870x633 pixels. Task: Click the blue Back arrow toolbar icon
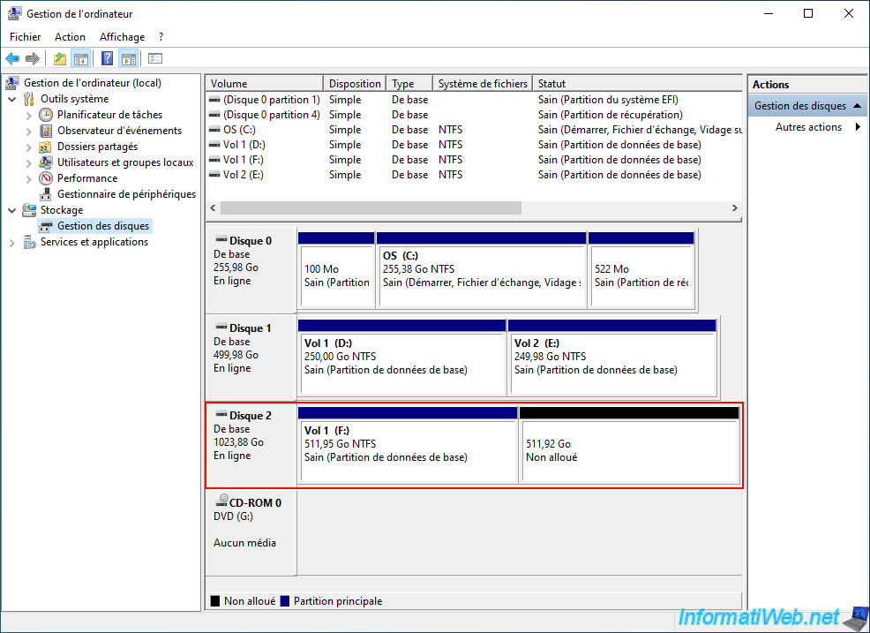(x=12, y=59)
